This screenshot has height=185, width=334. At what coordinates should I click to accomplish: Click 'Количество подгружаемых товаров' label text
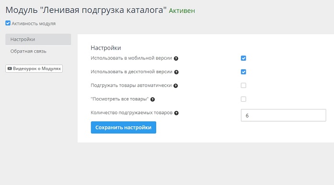tap(131, 113)
